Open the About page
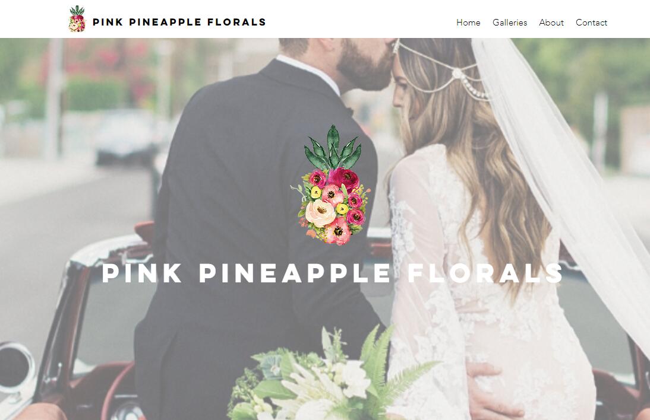 [551, 23]
